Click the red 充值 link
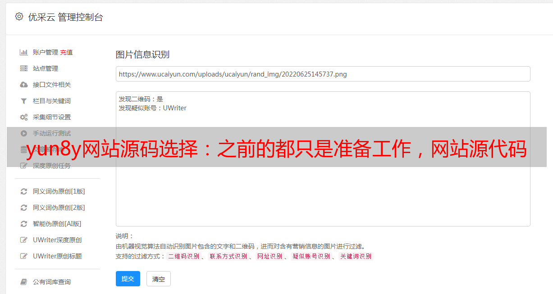The image size is (553, 294). click(66, 52)
